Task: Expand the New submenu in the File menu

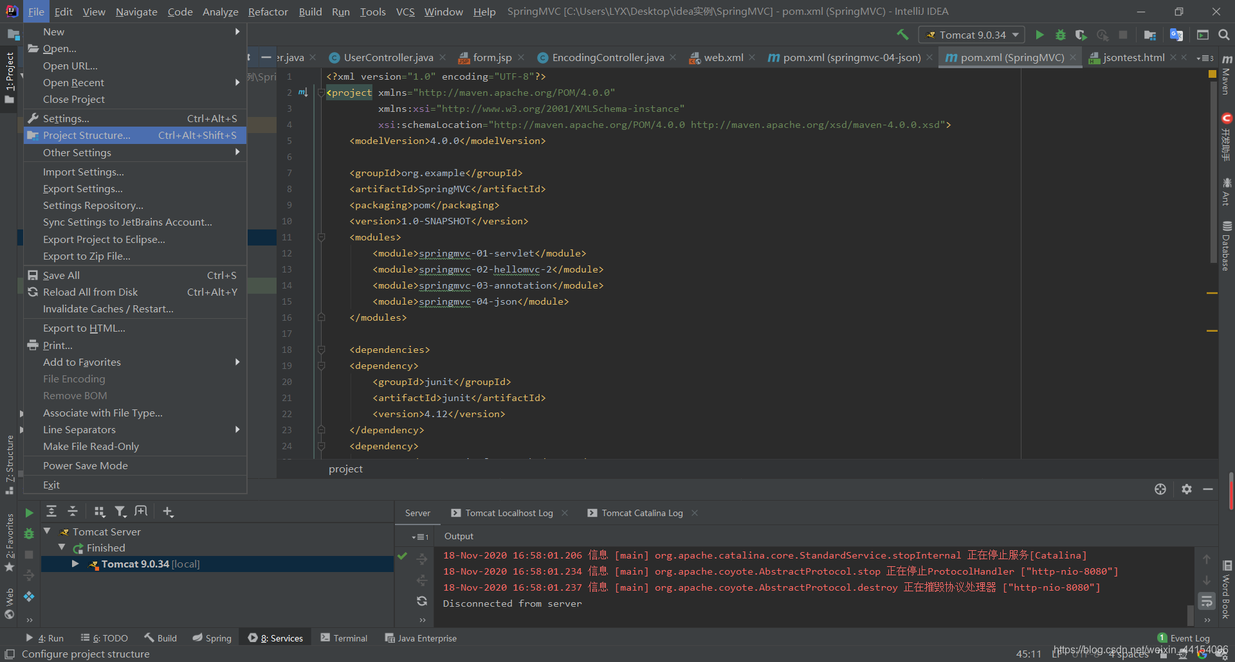Action: pyautogui.click(x=135, y=31)
